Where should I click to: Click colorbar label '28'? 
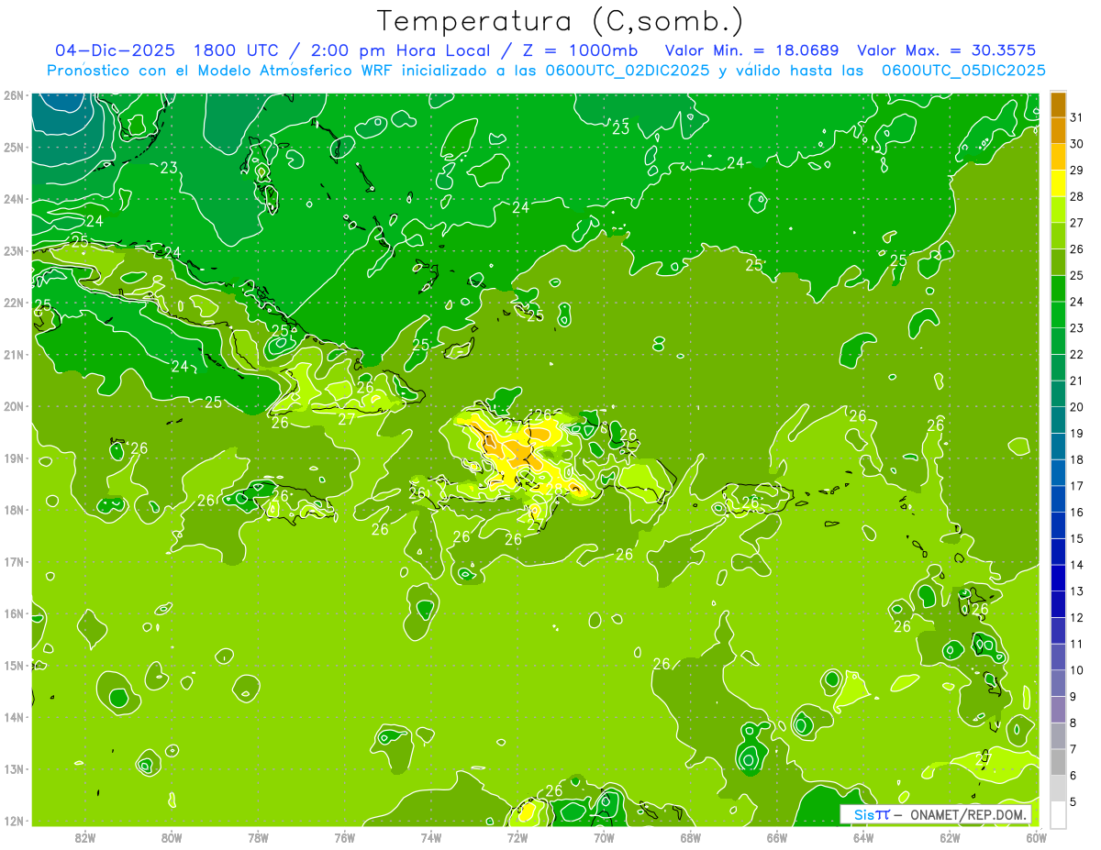[1077, 197]
